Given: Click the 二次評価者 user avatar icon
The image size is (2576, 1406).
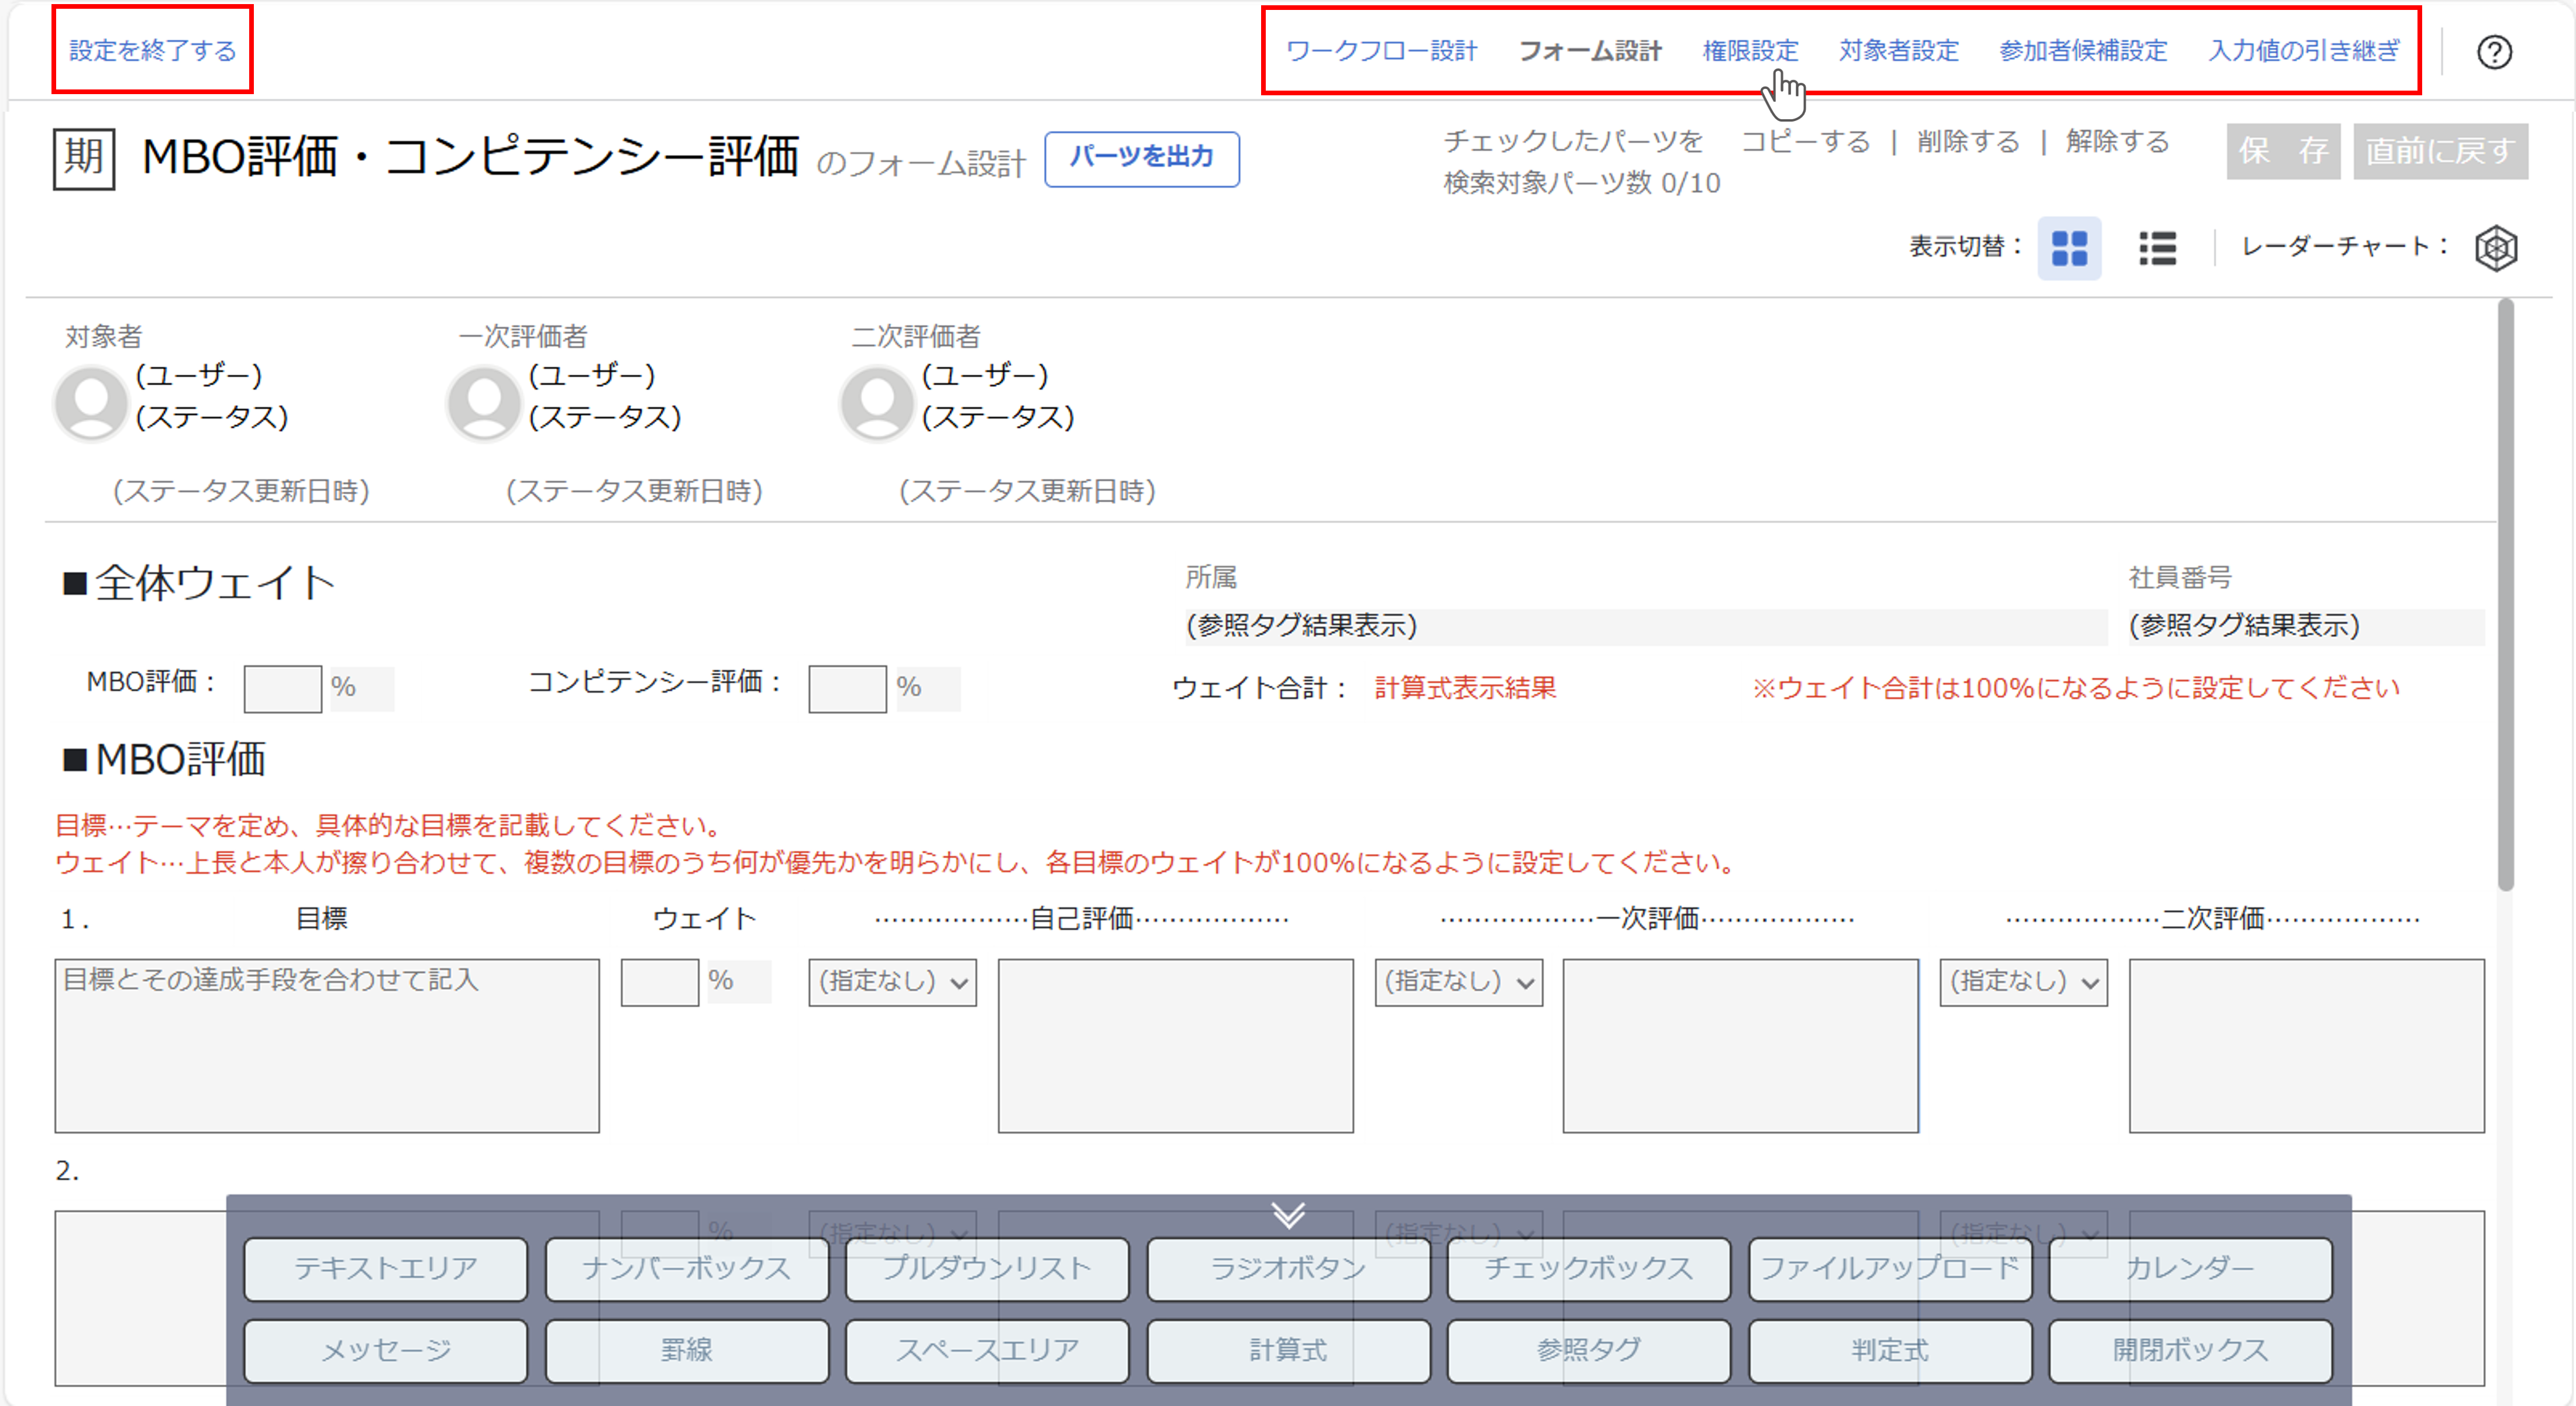Looking at the screenshot, I should [877, 403].
